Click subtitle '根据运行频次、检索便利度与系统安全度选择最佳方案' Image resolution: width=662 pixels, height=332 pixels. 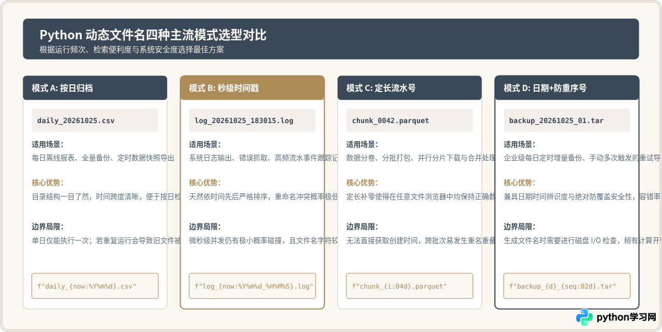coord(132,50)
